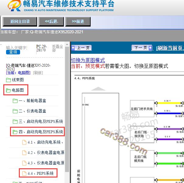
Task: Click the [刷新] link in sidebar
Action: coord(38,73)
